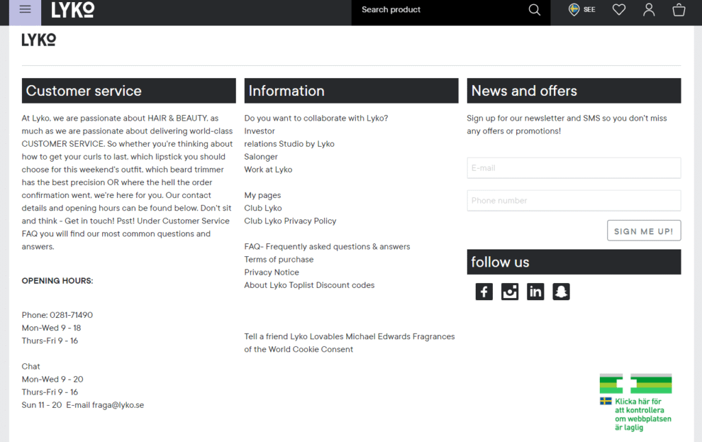This screenshot has width=702, height=442.
Task: Open the Salonger link
Action: pyautogui.click(x=261, y=157)
